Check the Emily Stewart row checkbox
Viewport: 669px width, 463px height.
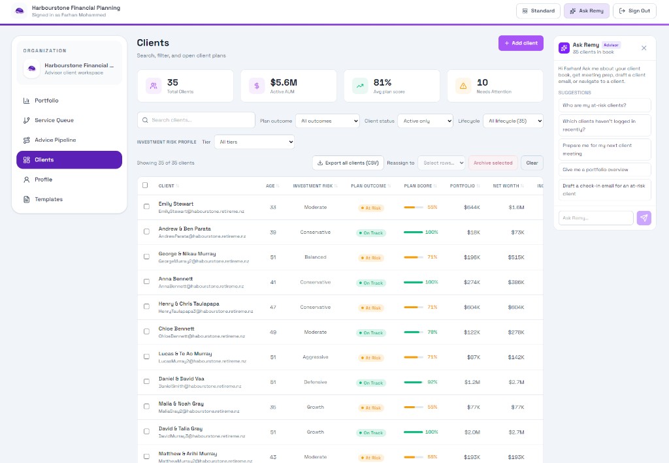pos(146,206)
